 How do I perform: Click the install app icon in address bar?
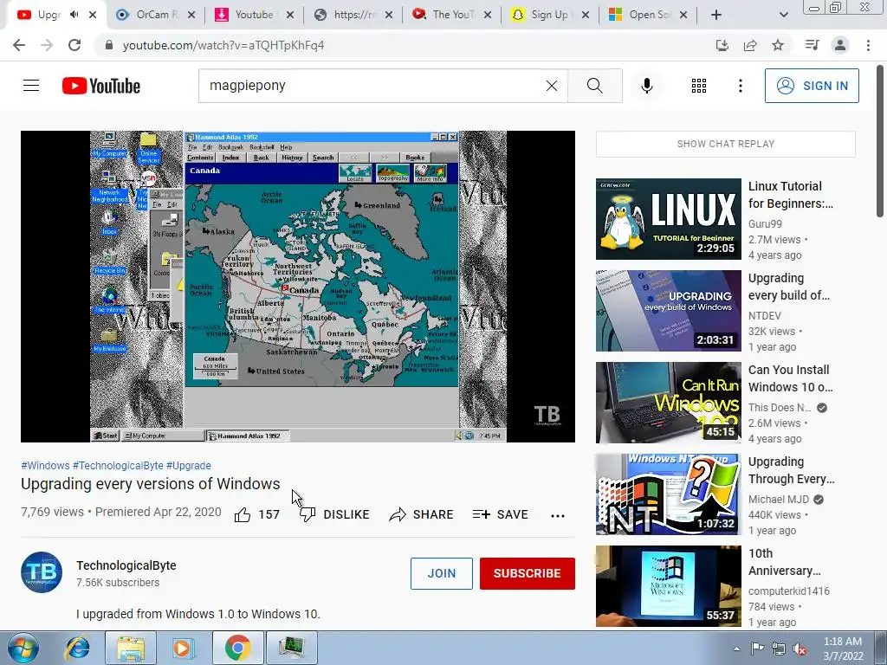(722, 45)
